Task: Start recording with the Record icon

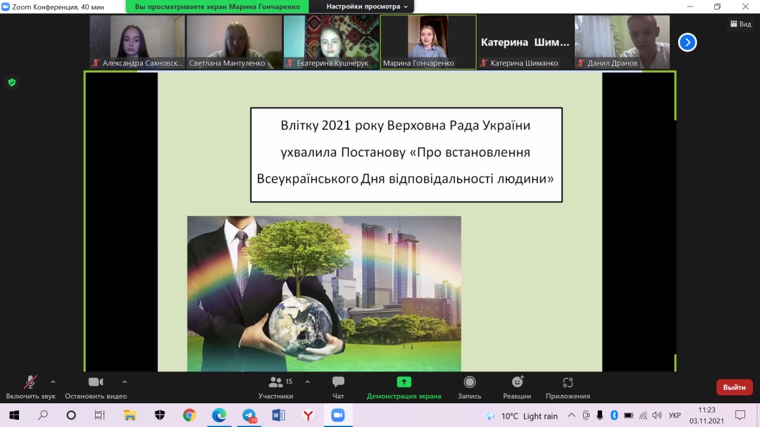Action: click(470, 383)
